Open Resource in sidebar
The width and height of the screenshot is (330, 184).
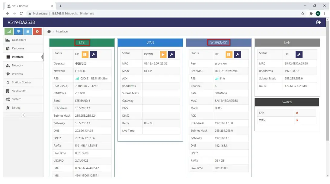(23, 48)
